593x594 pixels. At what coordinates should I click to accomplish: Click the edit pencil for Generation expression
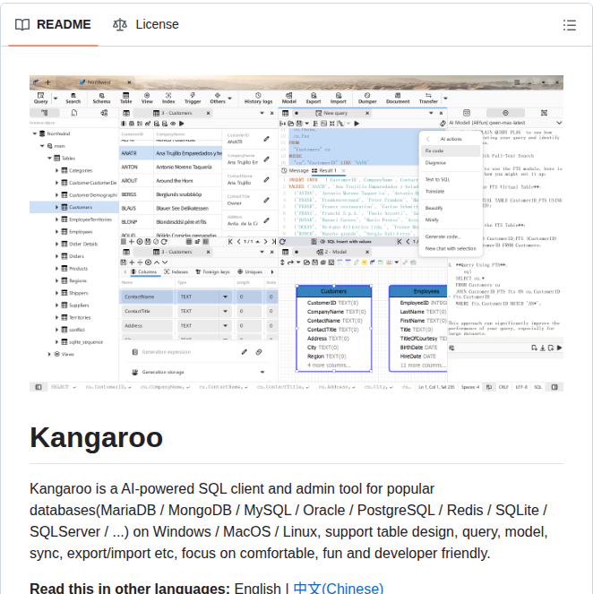pos(245,352)
